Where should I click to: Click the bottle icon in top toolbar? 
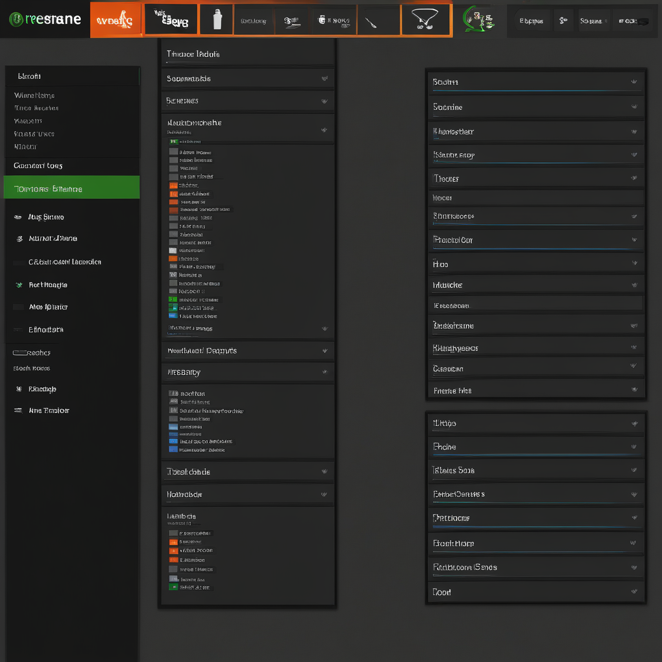click(x=218, y=21)
